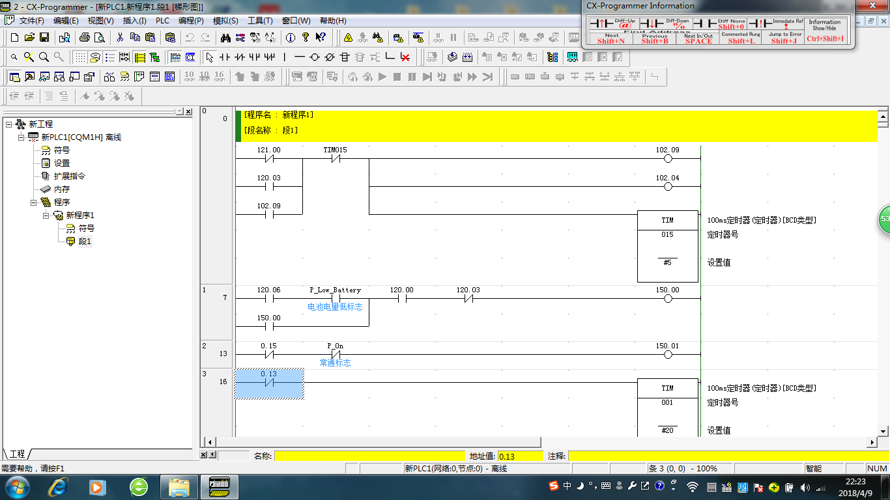Click the binoculars Find icon

[x=225, y=37]
